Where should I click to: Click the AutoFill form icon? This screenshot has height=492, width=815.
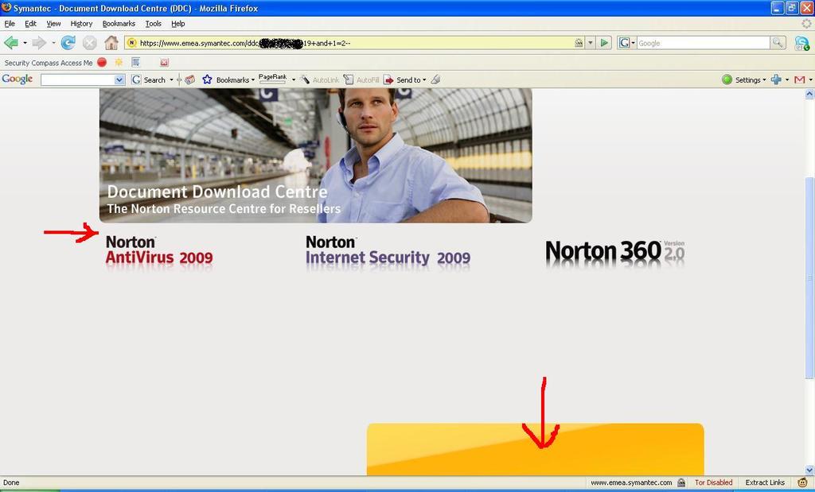point(349,79)
